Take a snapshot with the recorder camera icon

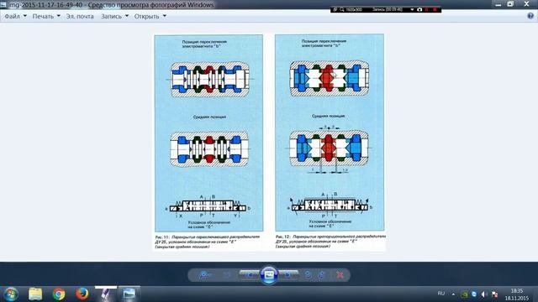tap(419, 9)
